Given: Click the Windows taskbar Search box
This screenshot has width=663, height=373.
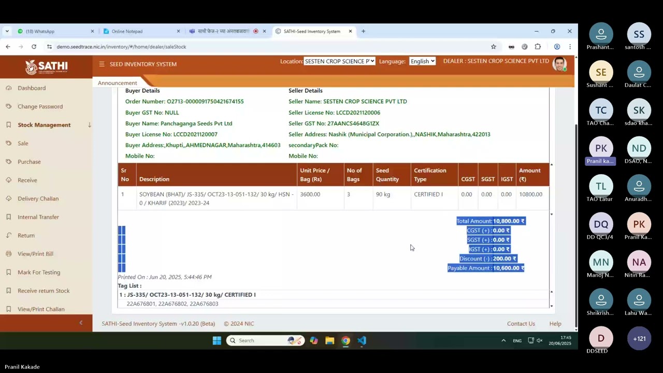Looking at the screenshot, I should (265, 340).
